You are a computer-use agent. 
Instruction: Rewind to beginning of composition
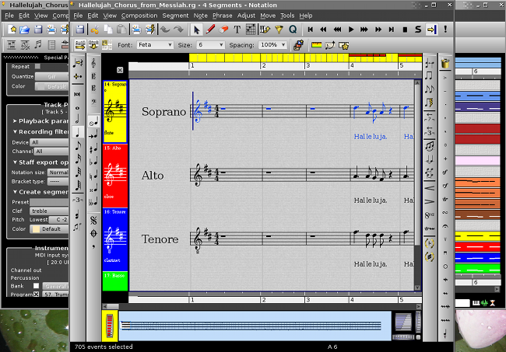click(310, 30)
